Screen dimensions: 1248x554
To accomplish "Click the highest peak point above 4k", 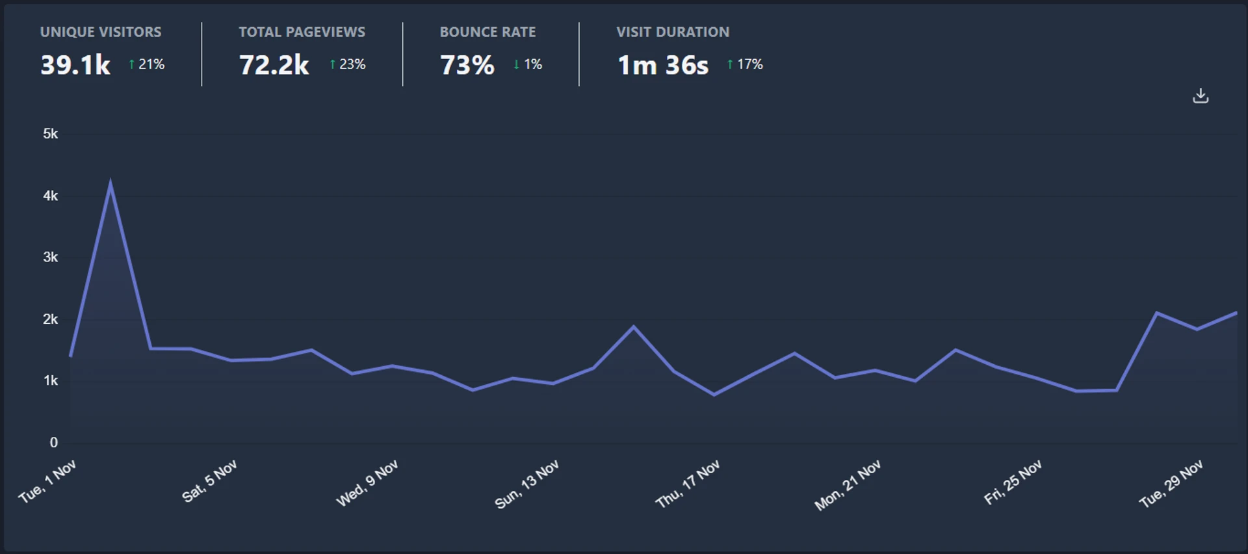I will (x=110, y=183).
